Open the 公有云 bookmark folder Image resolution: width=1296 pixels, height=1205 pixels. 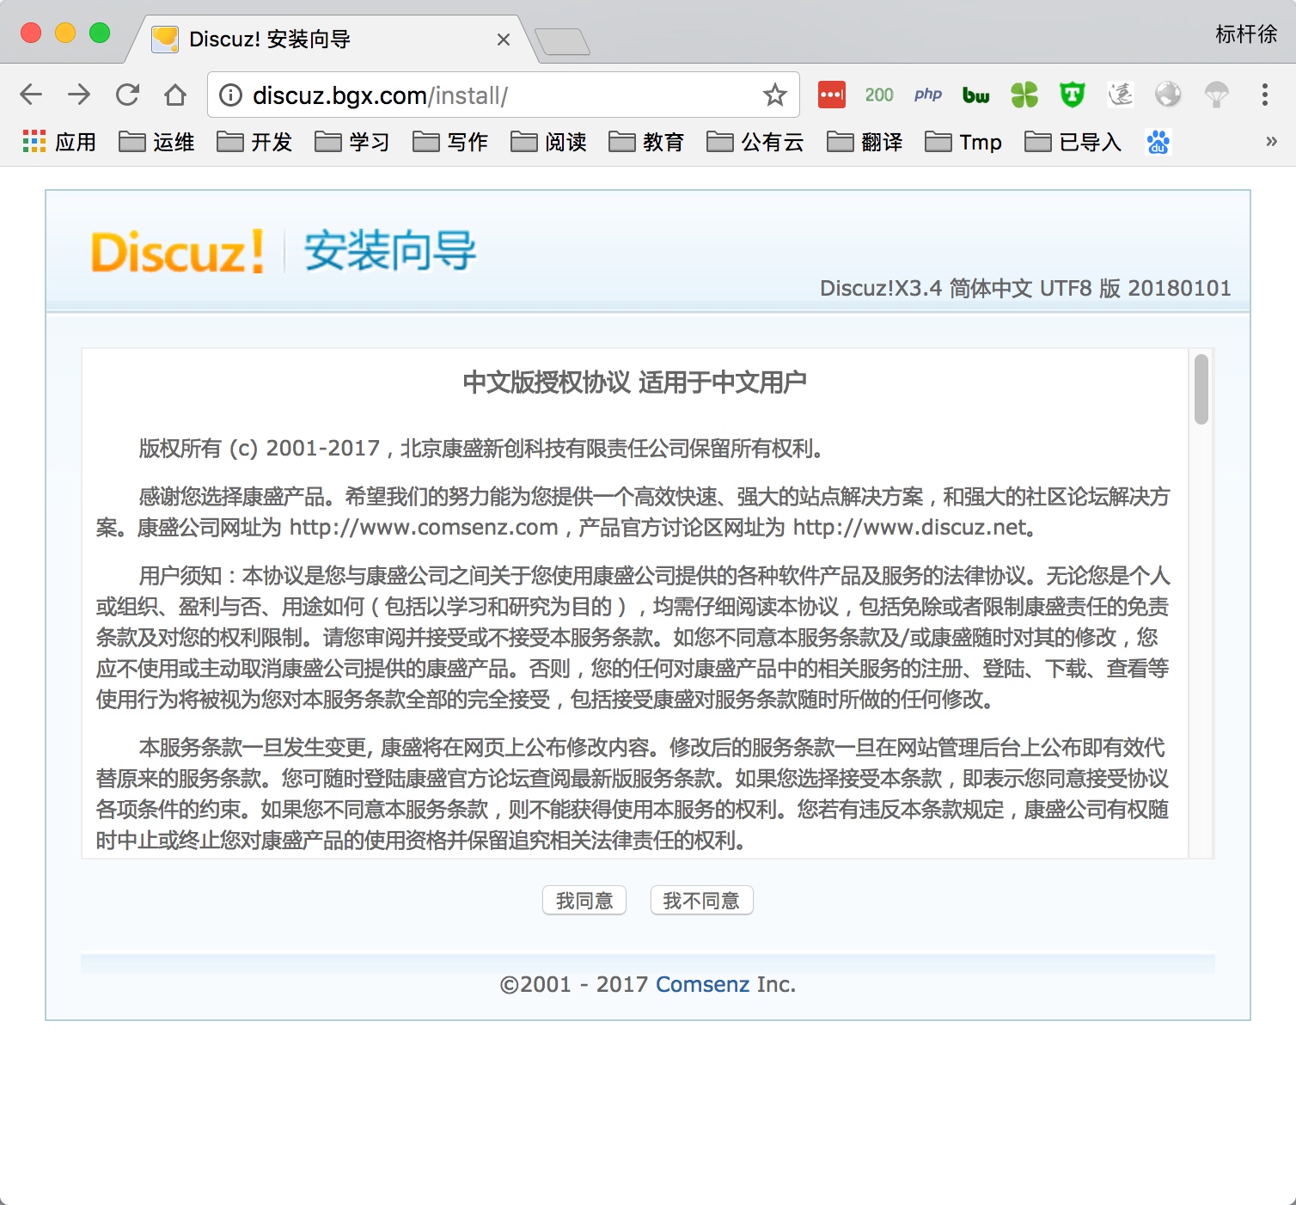pos(755,142)
